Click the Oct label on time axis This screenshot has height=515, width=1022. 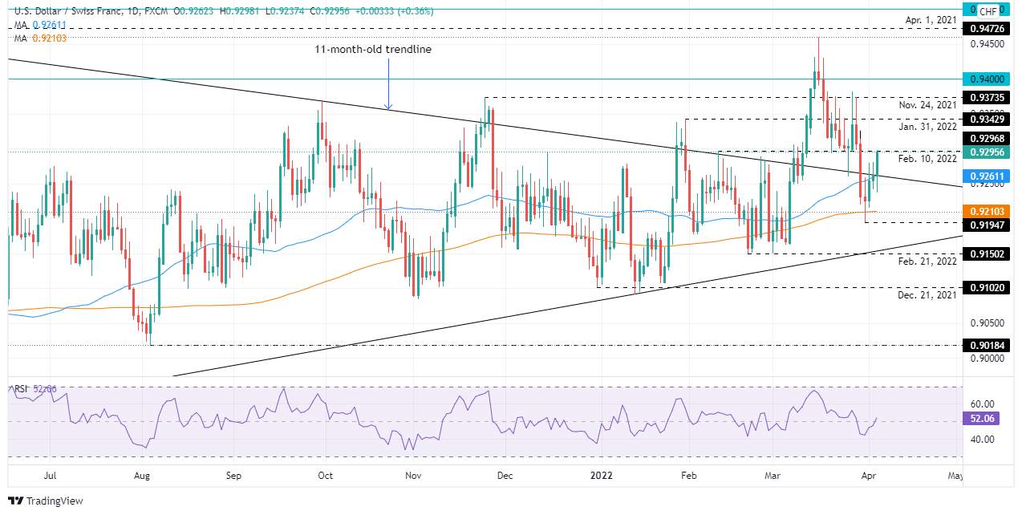[325, 476]
